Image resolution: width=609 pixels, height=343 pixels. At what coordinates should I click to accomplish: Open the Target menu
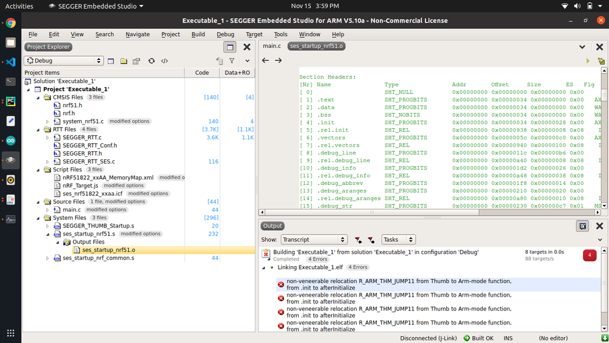pos(254,34)
